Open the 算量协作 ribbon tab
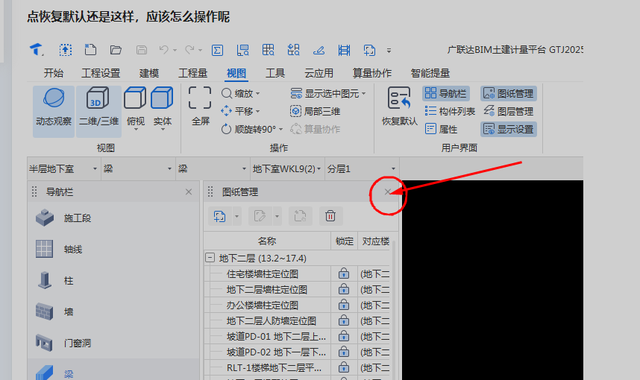640x380 pixels. pos(371,73)
